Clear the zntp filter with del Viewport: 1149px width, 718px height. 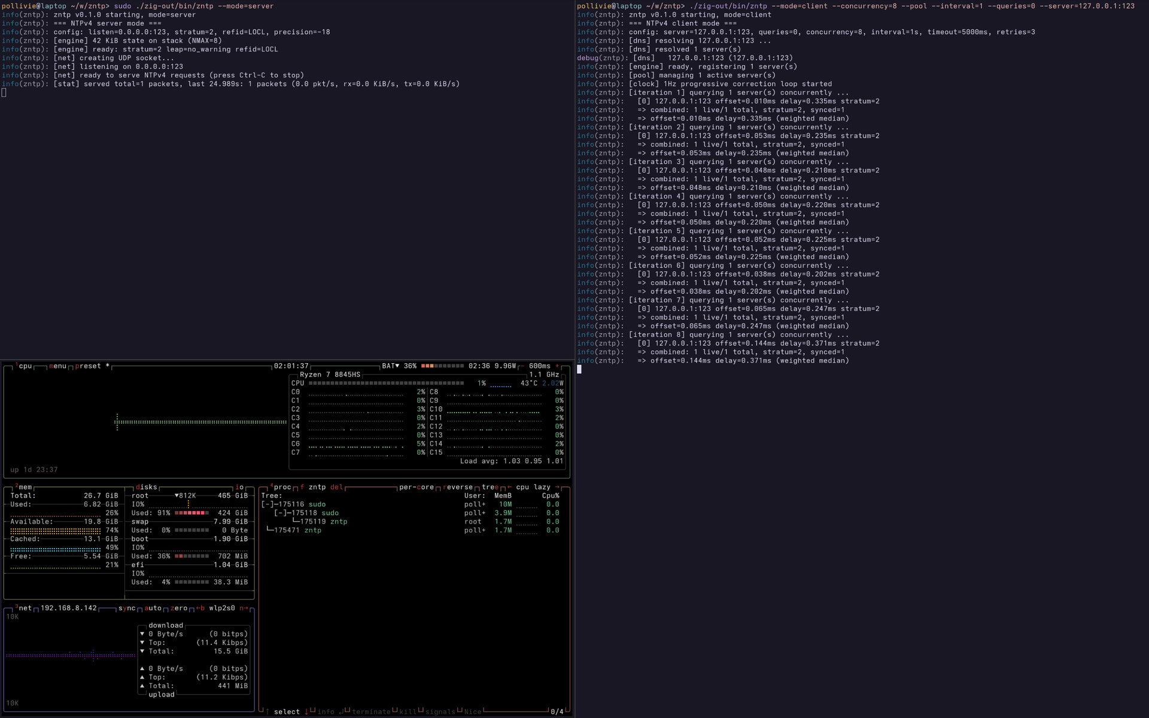(x=336, y=487)
